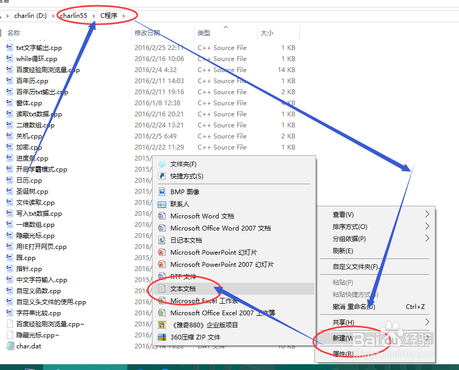Select file 读取txt数据.cpp
459x370 pixels.
tap(39, 114)
